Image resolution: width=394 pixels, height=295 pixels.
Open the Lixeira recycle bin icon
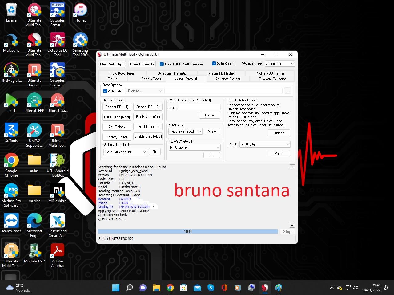pyautogui.click(x=11, y=13)
